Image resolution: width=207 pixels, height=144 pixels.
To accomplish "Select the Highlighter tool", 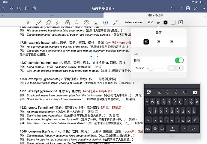I will 58,22.
